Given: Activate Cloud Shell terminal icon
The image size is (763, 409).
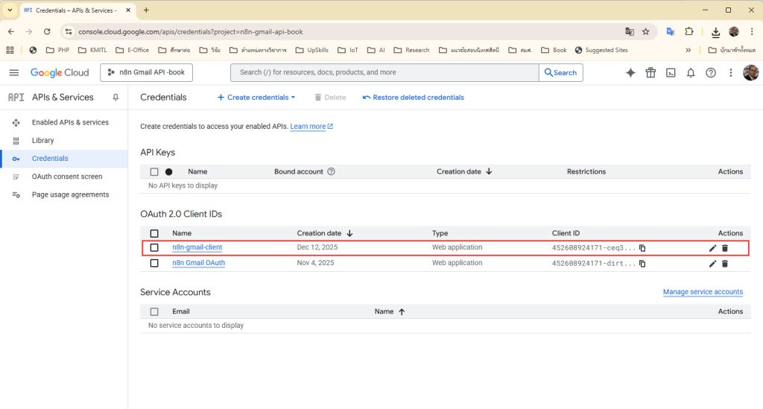Looking at the screenshot, I should point(671,72).
